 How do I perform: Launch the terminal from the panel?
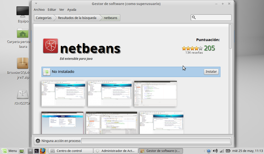pos(37,151)
